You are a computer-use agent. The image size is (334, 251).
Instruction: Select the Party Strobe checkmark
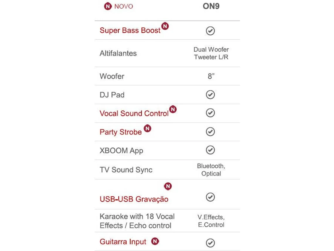(210, 132)
